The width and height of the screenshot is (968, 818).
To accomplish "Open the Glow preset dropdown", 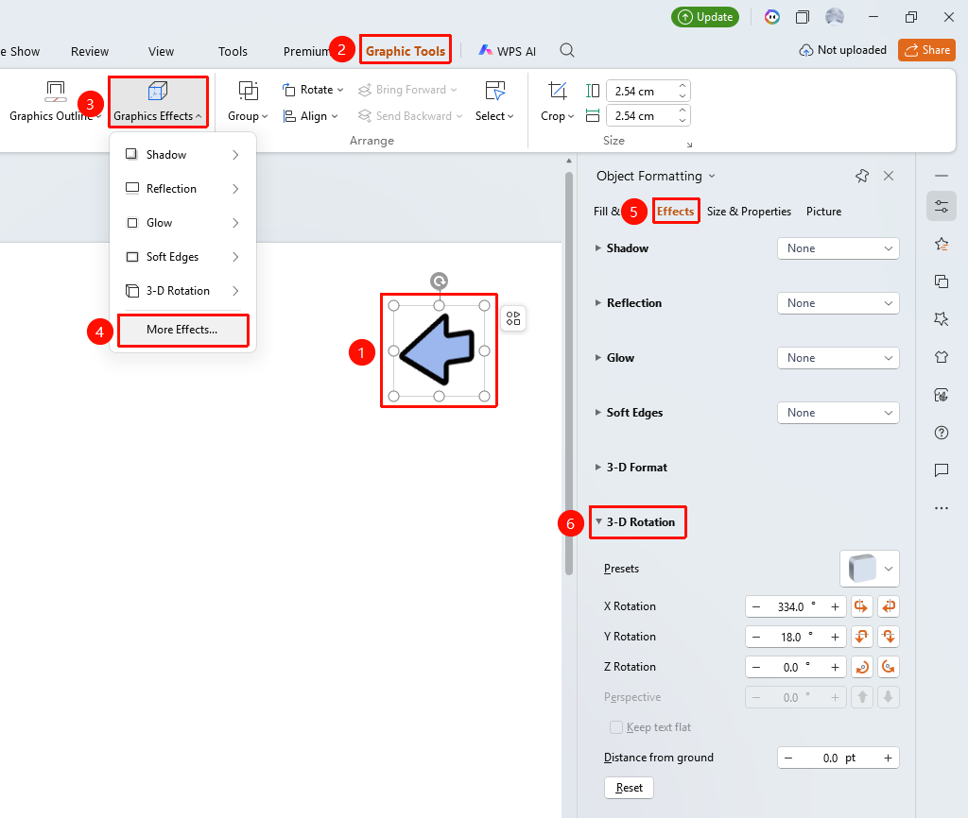I will (x=838, y=358).
